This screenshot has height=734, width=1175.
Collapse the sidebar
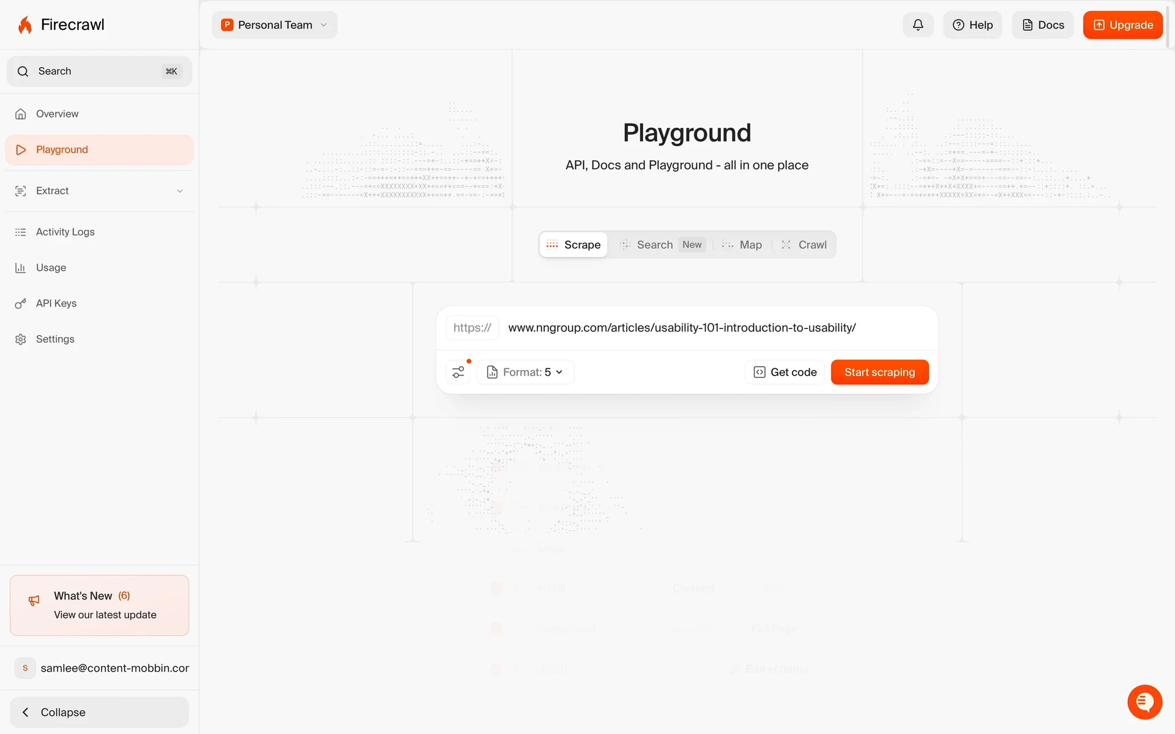[x=99, y=712]
